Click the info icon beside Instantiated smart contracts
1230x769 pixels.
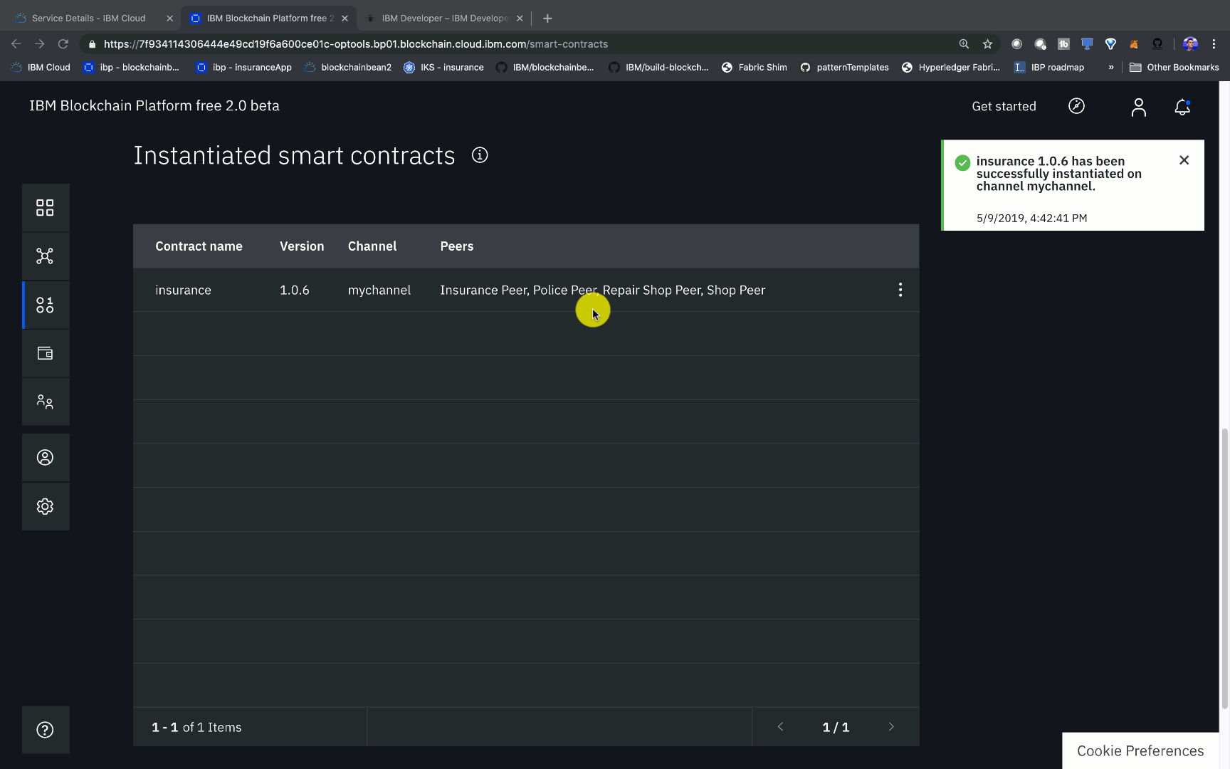[480, 155]
